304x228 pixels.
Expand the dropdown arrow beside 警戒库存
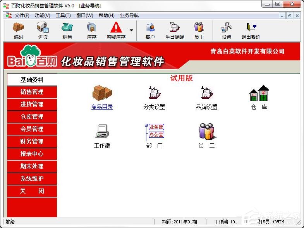(x=131, y=30)
